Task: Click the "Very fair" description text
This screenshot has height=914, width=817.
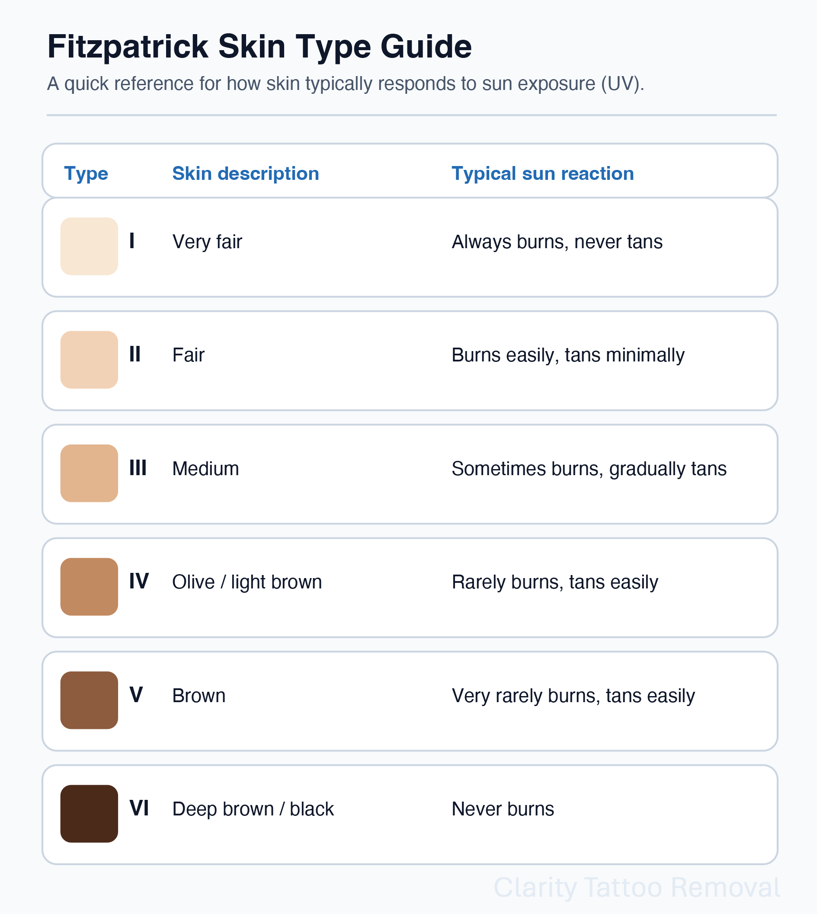Action: tap(208, 242)
